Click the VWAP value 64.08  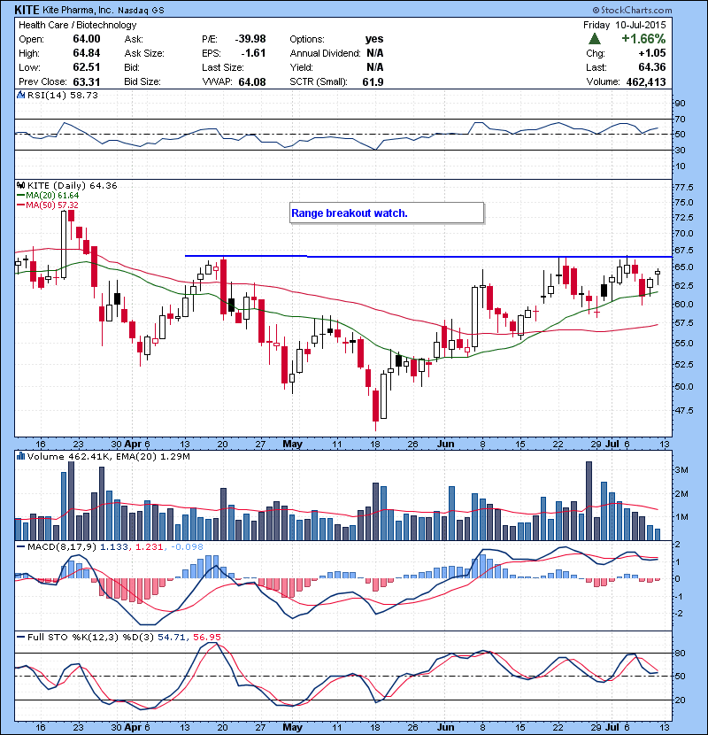coord(252,82)
